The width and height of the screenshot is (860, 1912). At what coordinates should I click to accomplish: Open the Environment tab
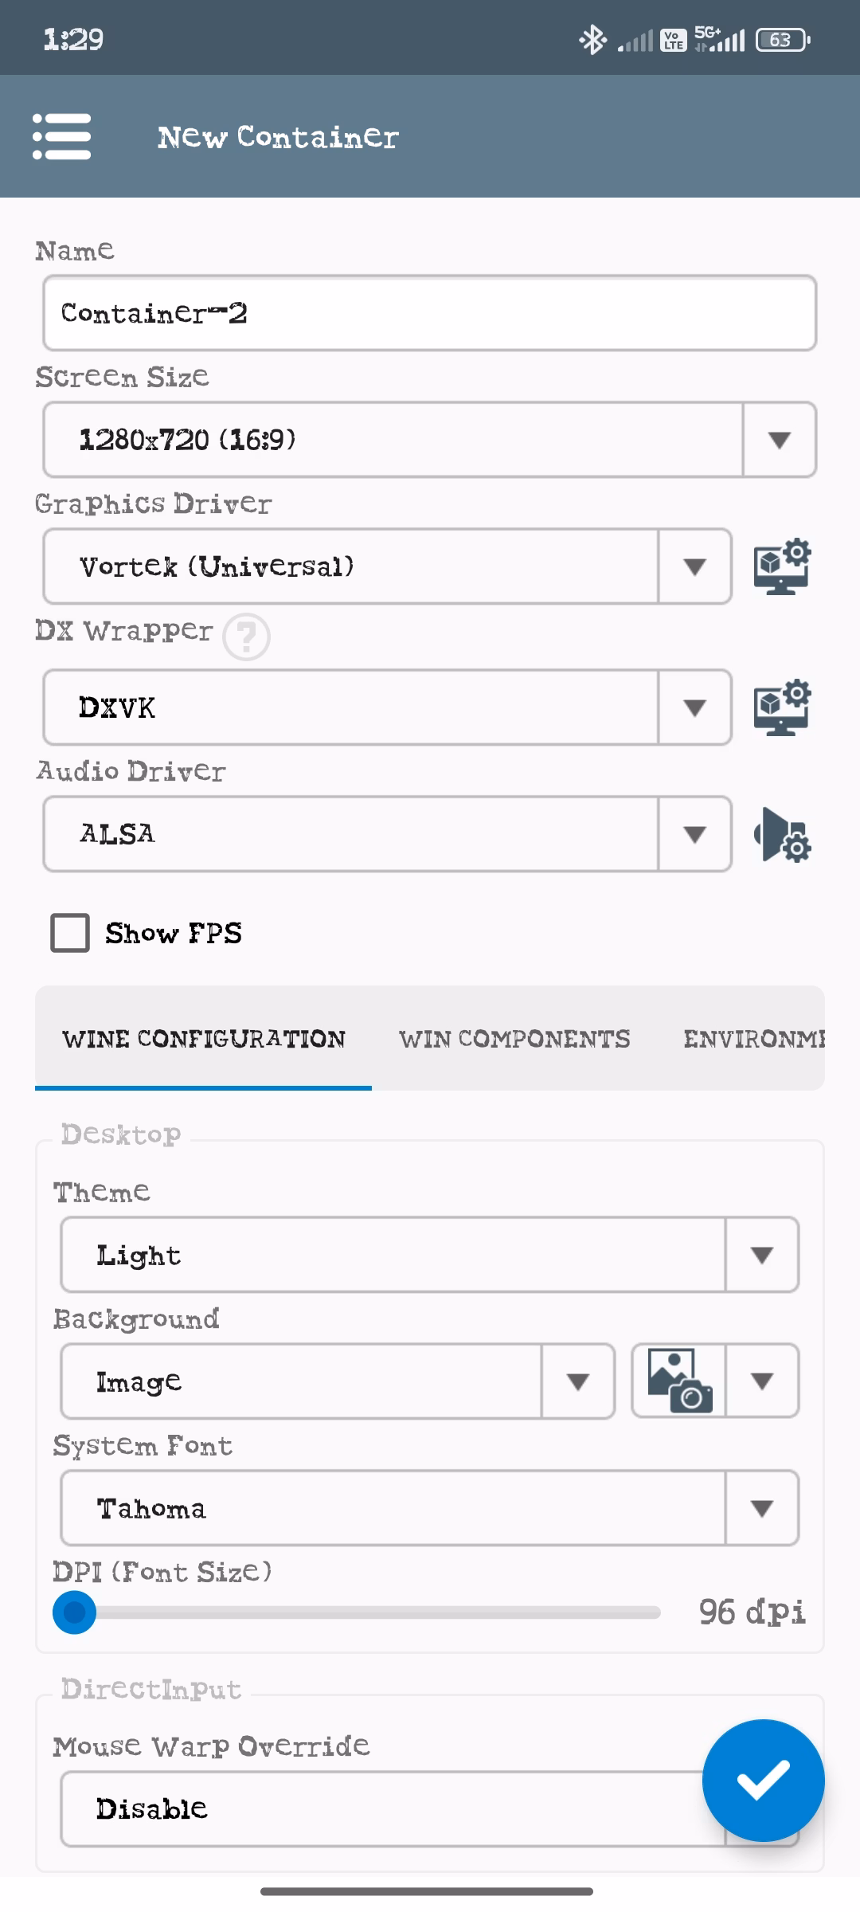click(752, 1039)
